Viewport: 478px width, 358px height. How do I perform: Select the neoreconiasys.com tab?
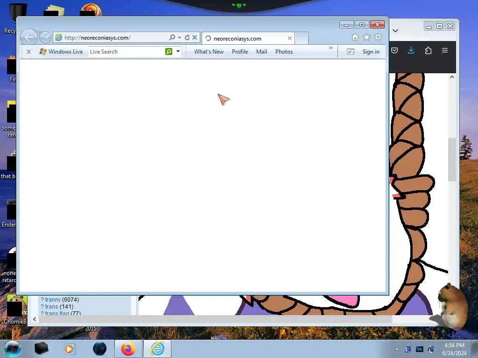(247, 38)
